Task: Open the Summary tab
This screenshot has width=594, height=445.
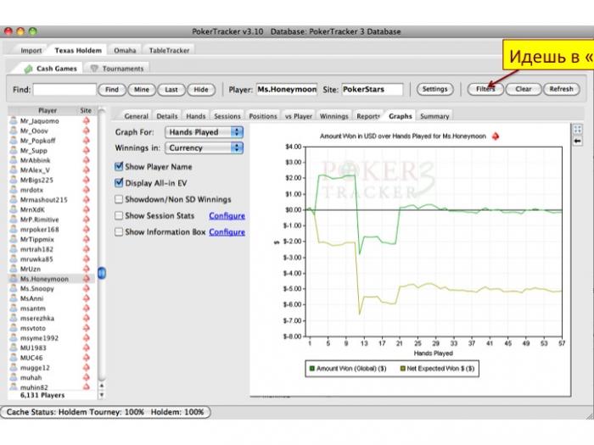Action: tap(434, 116)
